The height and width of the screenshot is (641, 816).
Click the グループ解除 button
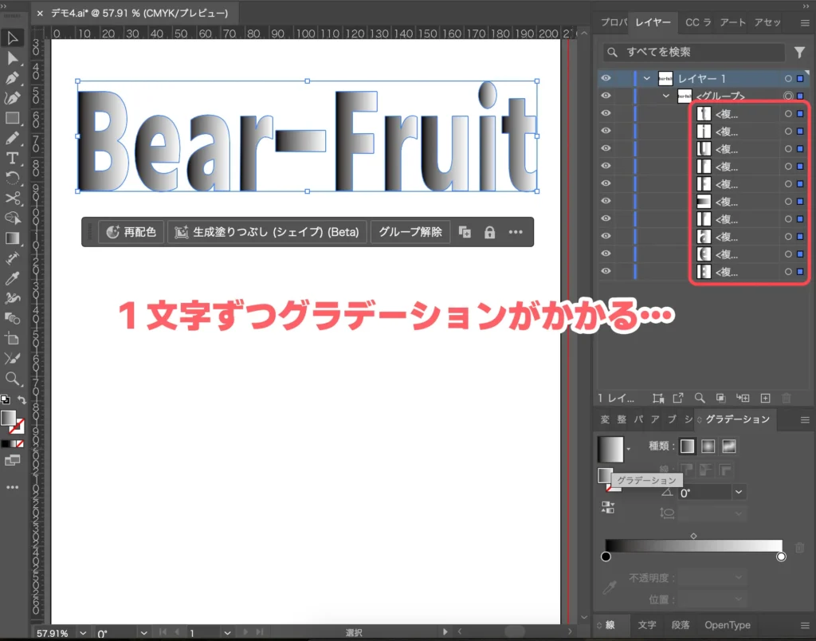[x=410, y=232]
